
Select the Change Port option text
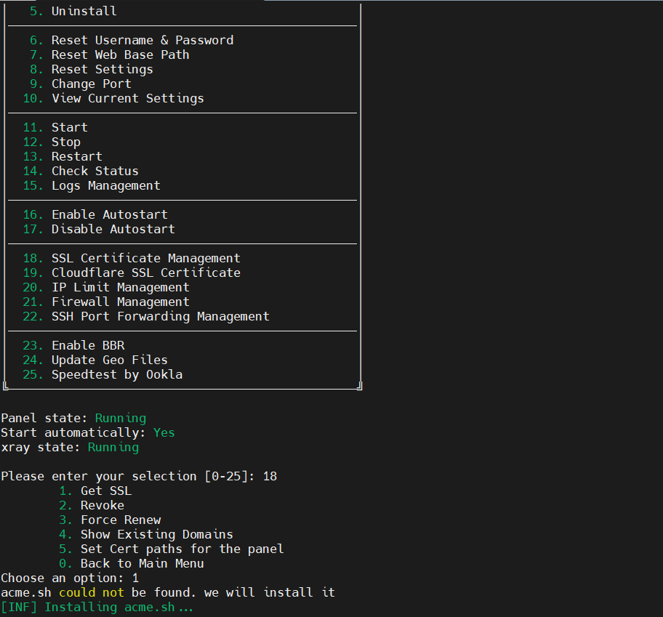91,84
